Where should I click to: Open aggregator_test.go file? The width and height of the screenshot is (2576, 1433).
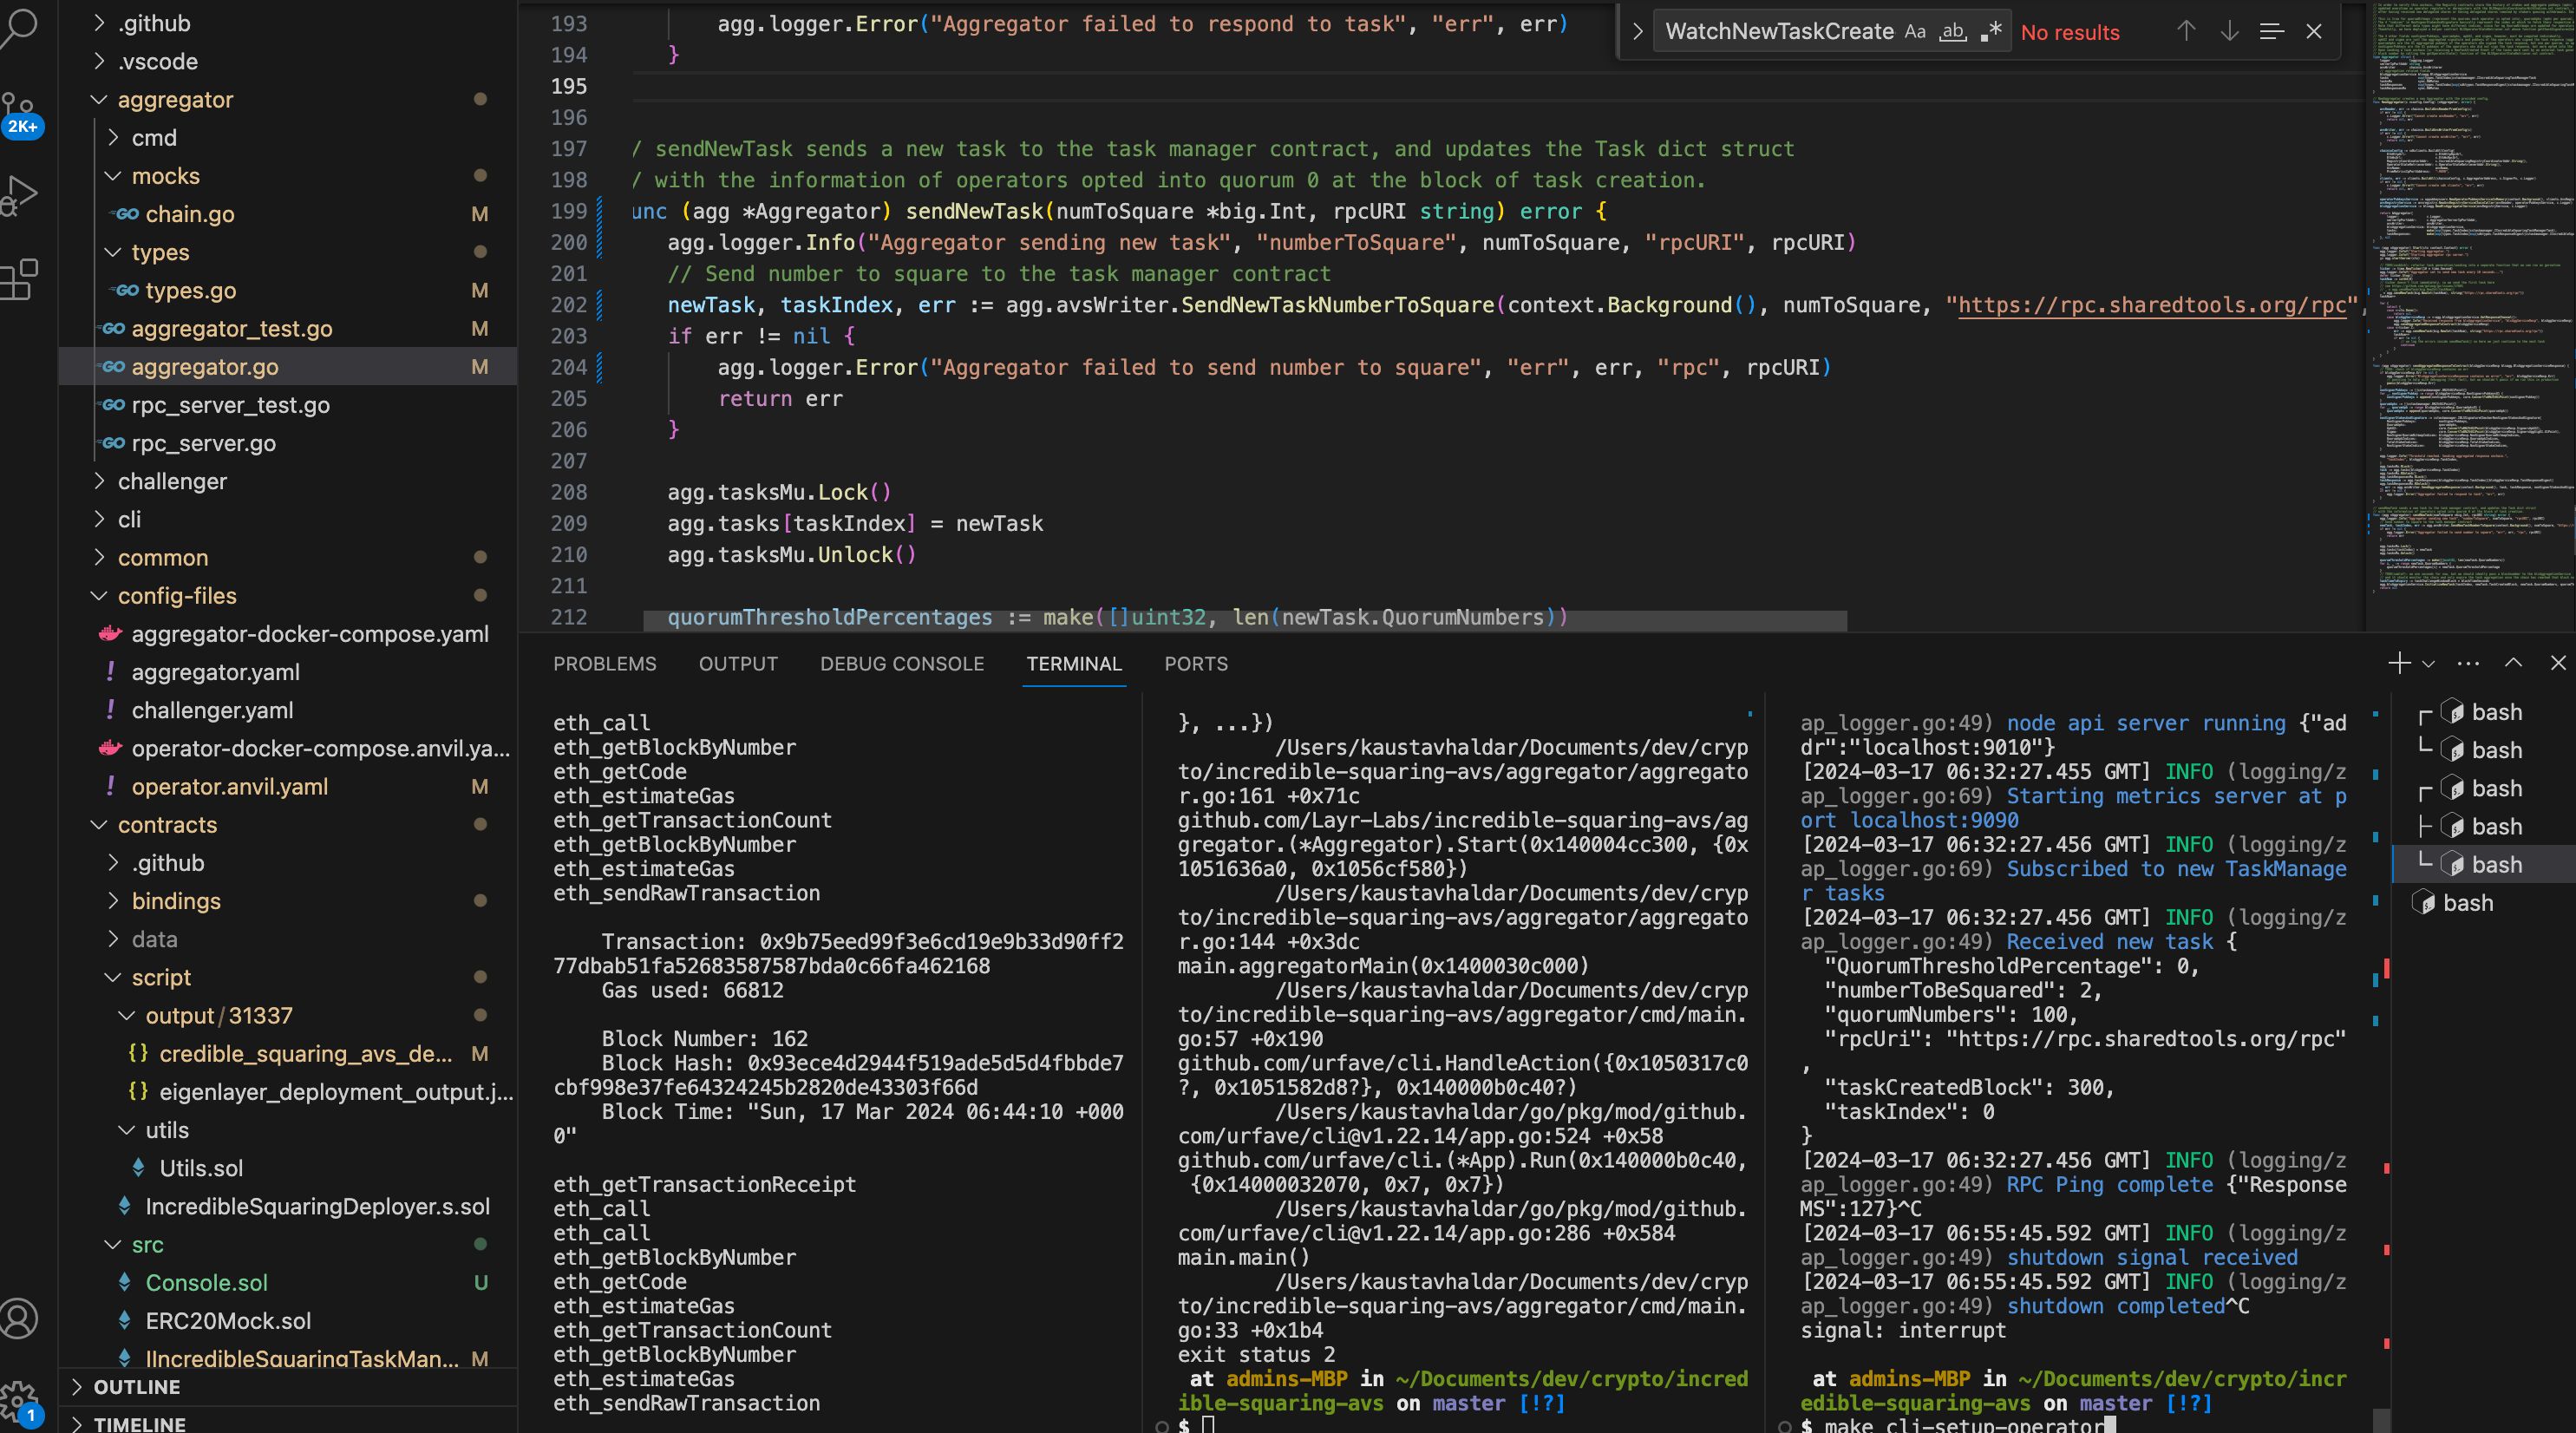click(231, 328)
